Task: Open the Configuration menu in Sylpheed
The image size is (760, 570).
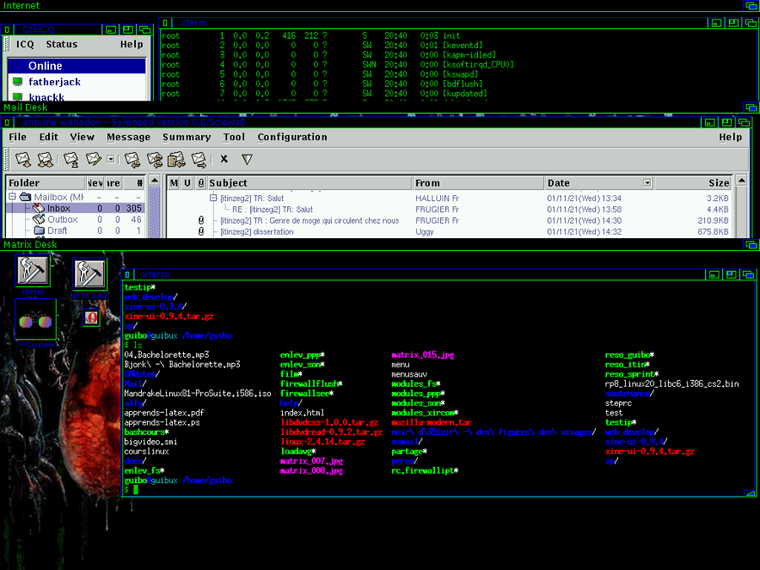Action: 292,137
